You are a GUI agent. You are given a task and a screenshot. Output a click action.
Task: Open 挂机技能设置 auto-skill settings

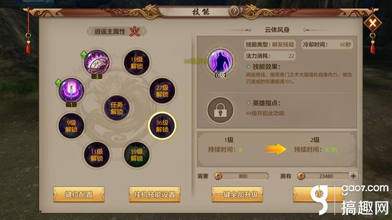click(x=155, y=194)
